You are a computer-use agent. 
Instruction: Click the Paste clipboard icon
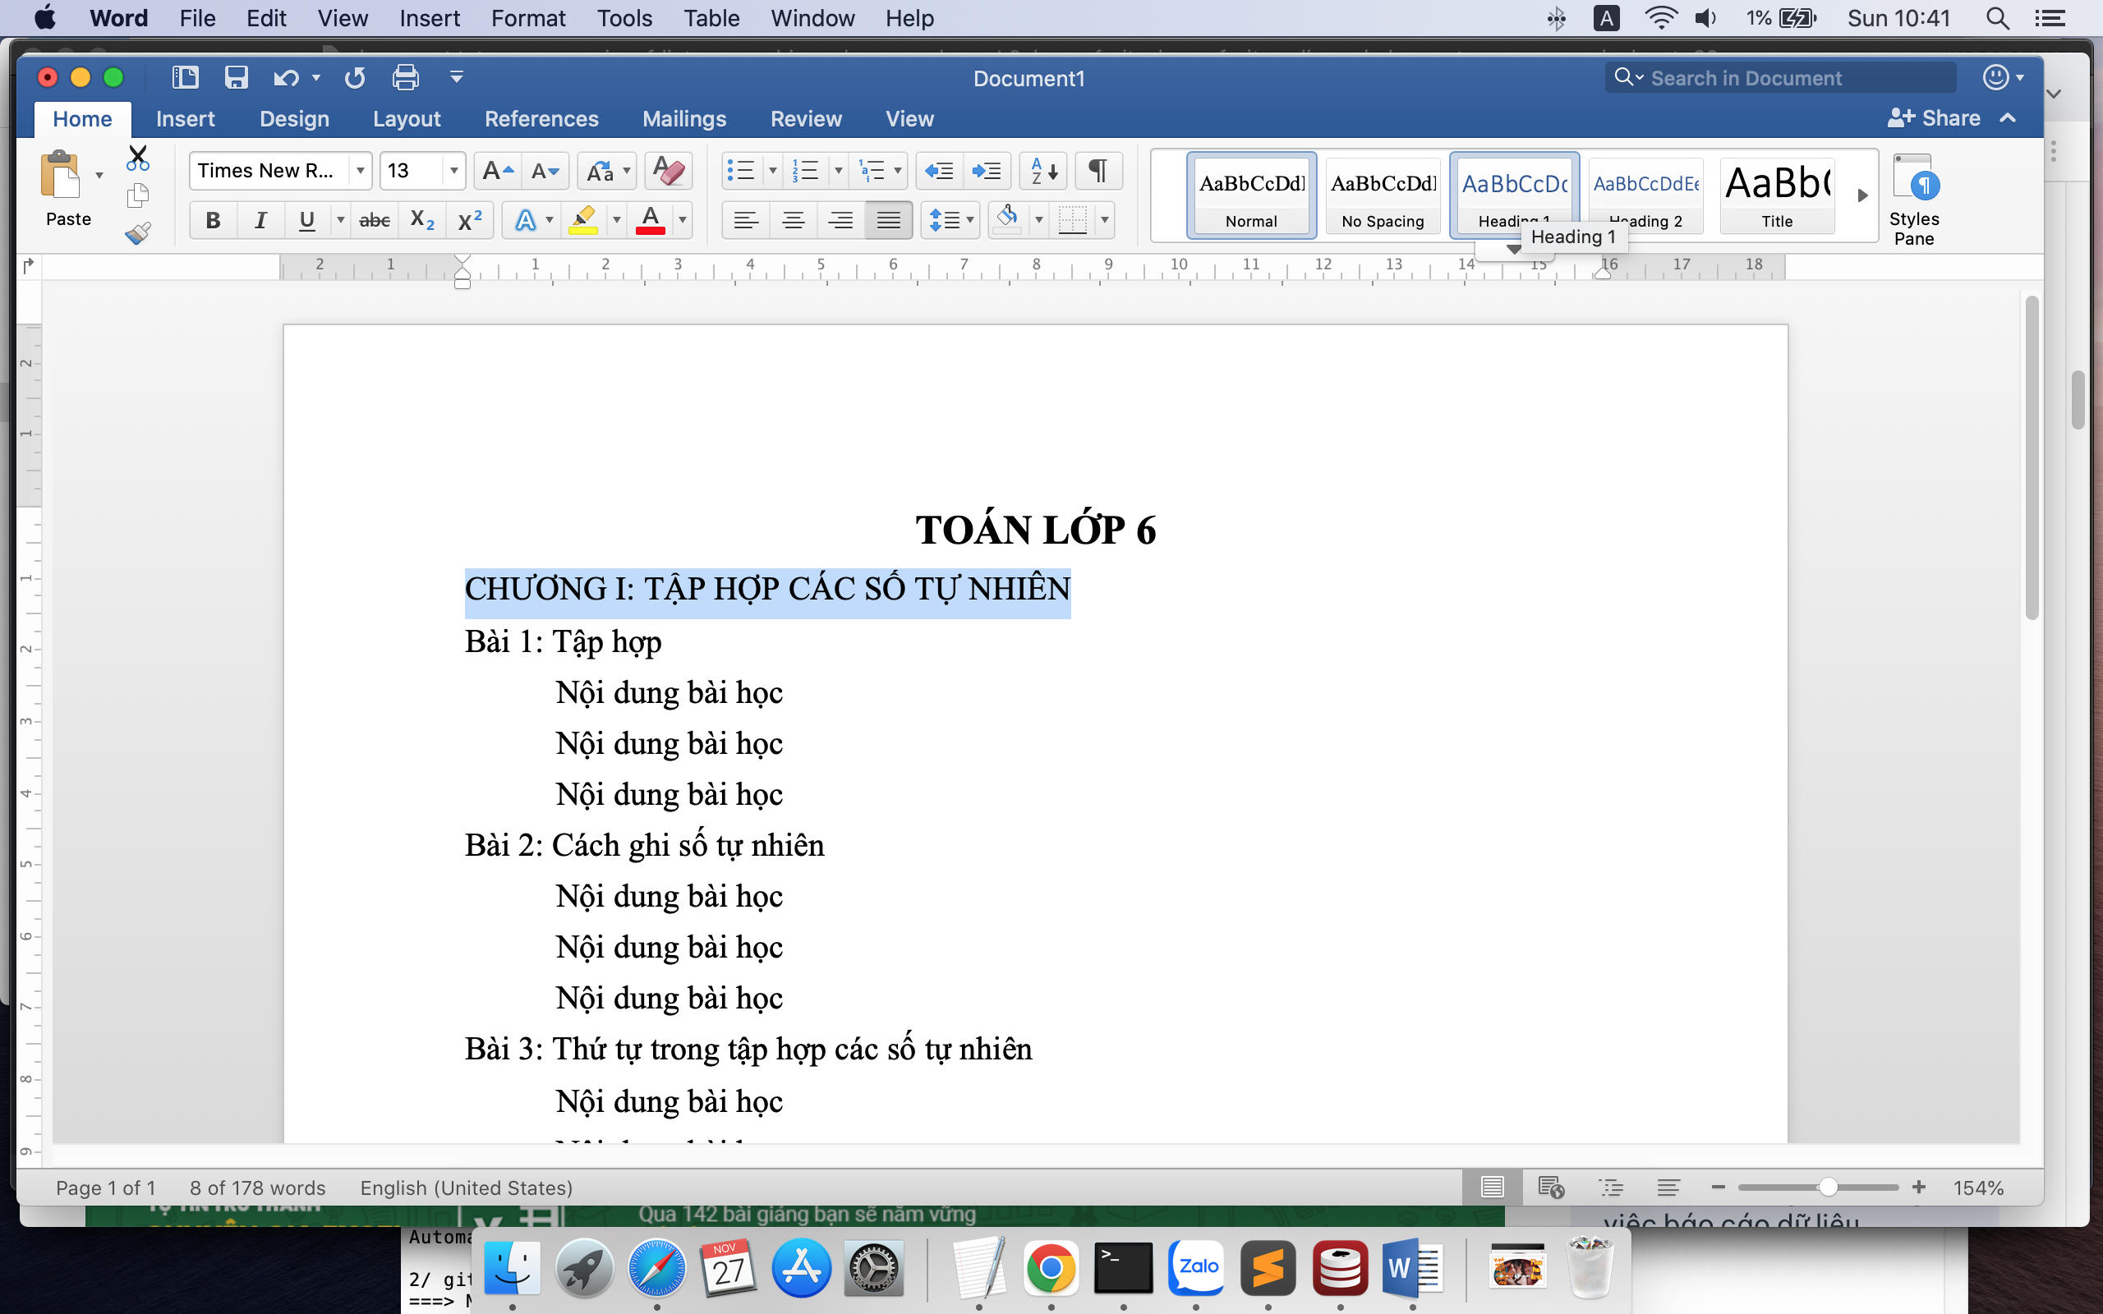(60, 175)
